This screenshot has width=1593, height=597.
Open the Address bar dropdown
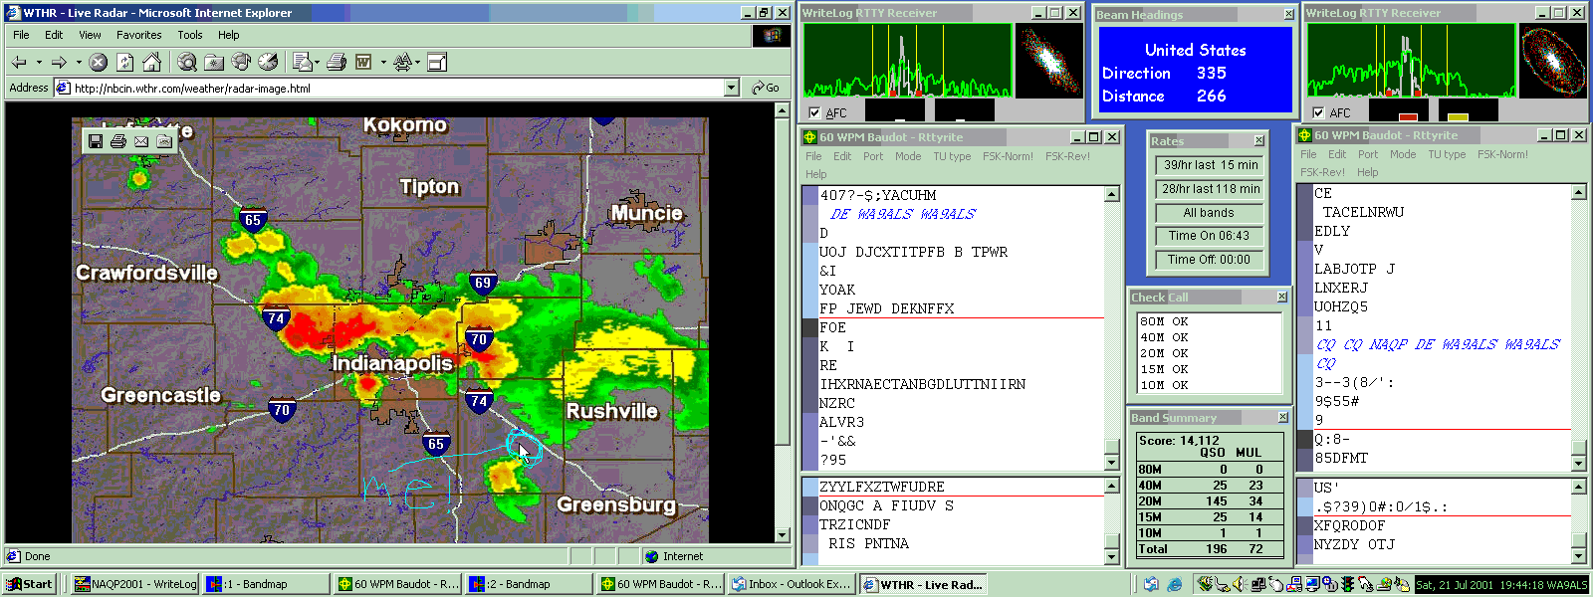732,88
